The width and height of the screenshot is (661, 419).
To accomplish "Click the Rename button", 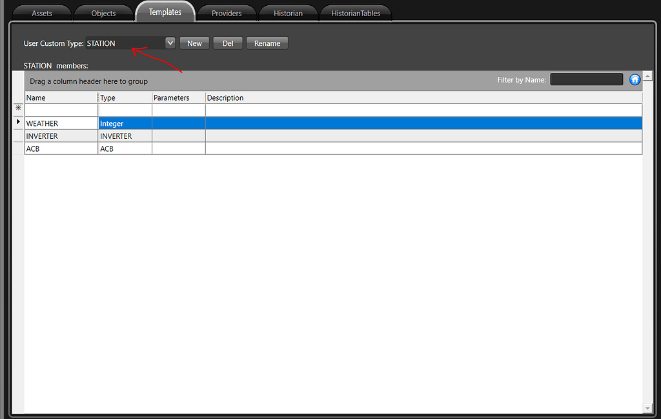I will [x=267, y=43].
